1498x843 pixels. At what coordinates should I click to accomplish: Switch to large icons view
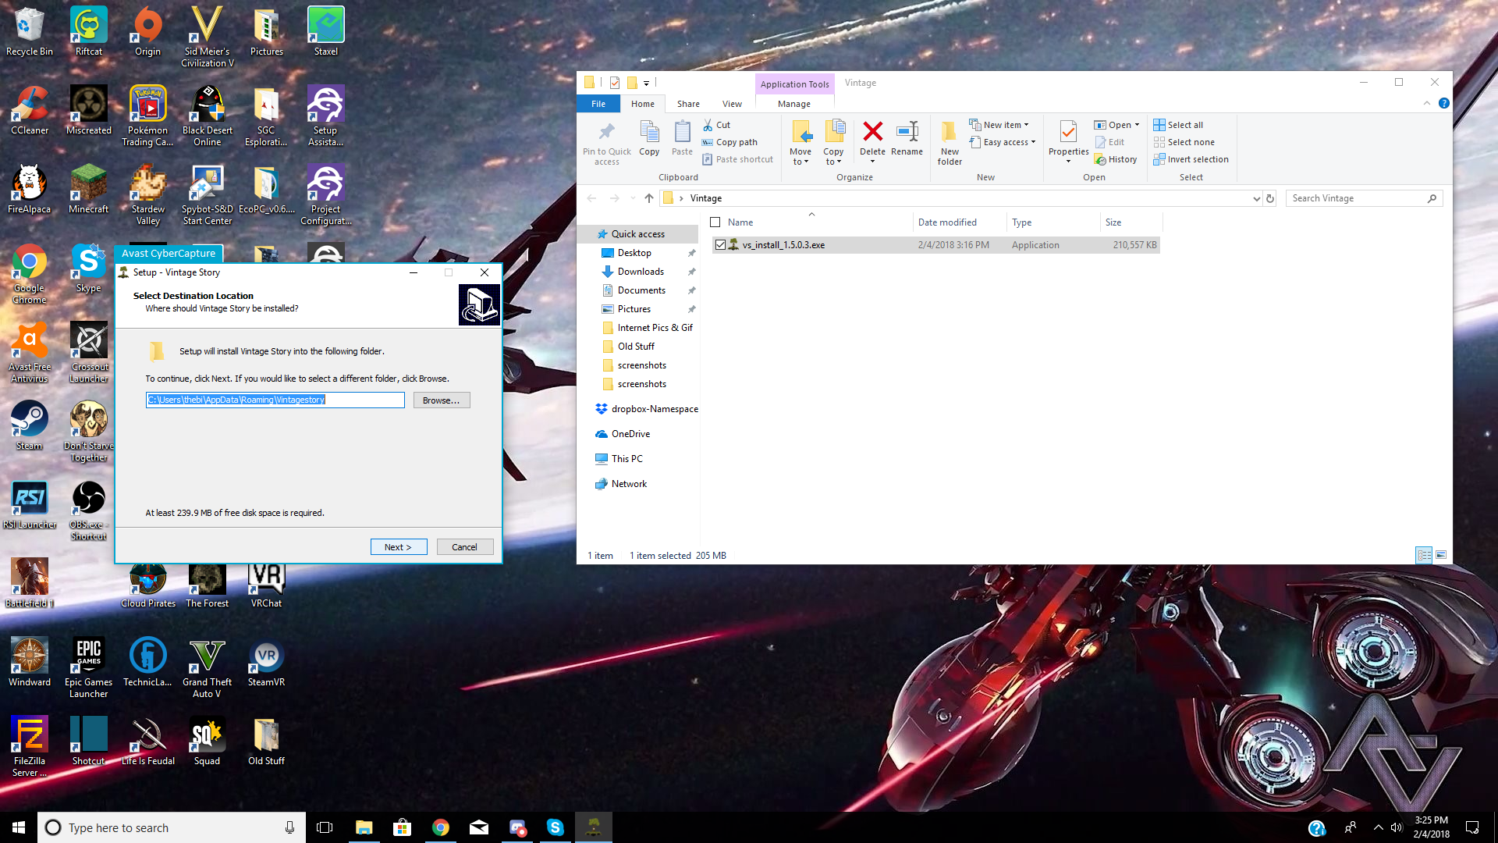pos(1441,555)
